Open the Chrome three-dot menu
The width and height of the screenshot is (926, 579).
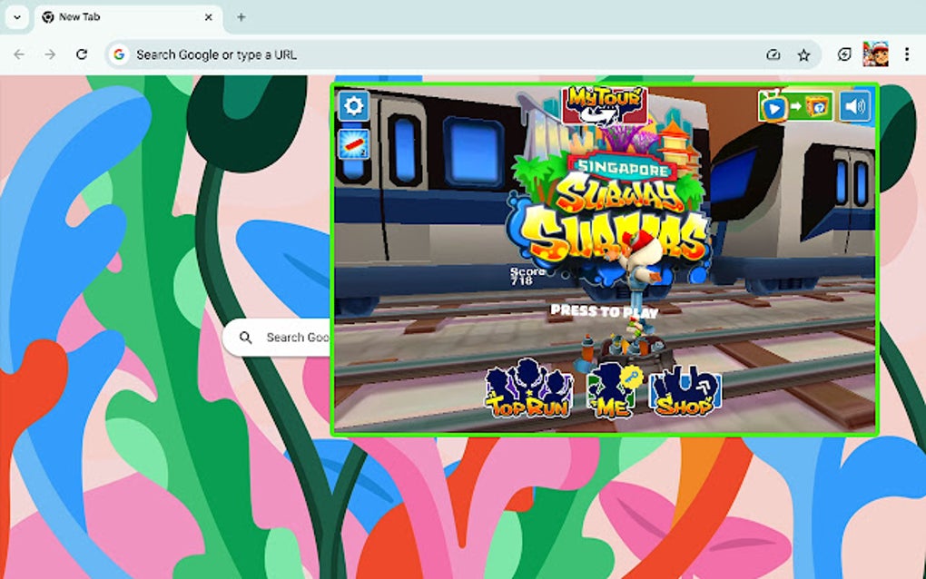(907, 54)
